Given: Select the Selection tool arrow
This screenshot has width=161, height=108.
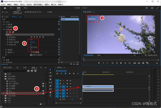Looking at the screenshot, I should click(x=50, y=70).
